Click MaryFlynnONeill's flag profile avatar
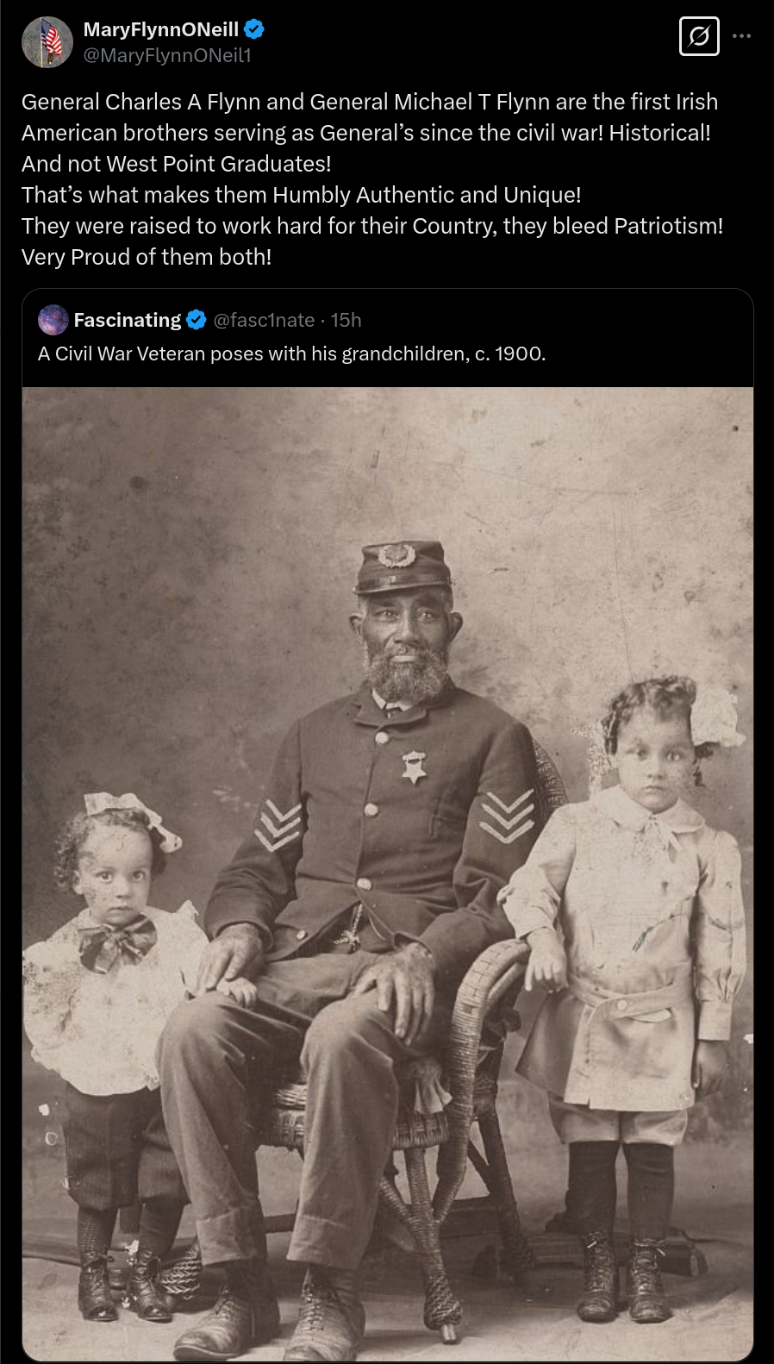774x1364 pixels. pyautogui.click(x=47, y=41)
